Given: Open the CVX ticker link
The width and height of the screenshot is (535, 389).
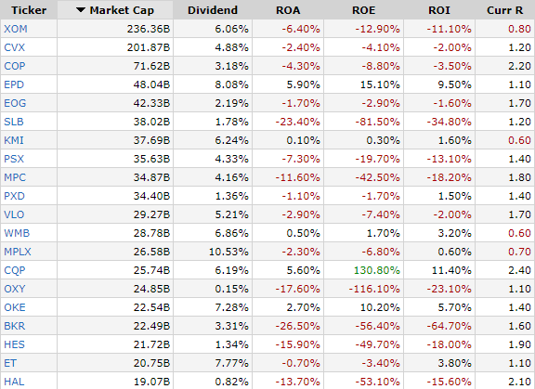Looking at the screenshot, I should [x=14, y=47].
